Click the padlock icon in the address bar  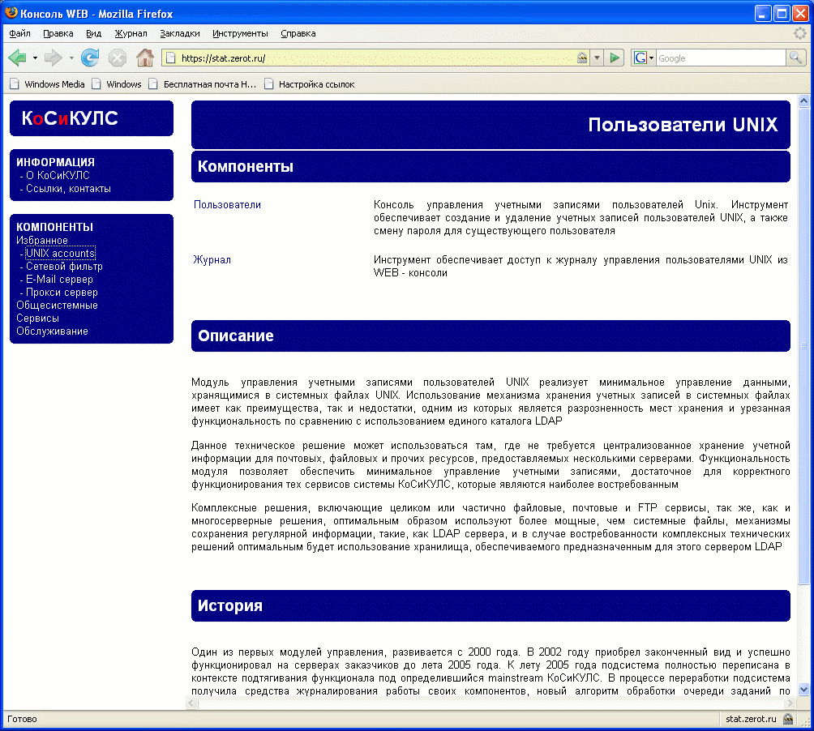coord(582,58)
